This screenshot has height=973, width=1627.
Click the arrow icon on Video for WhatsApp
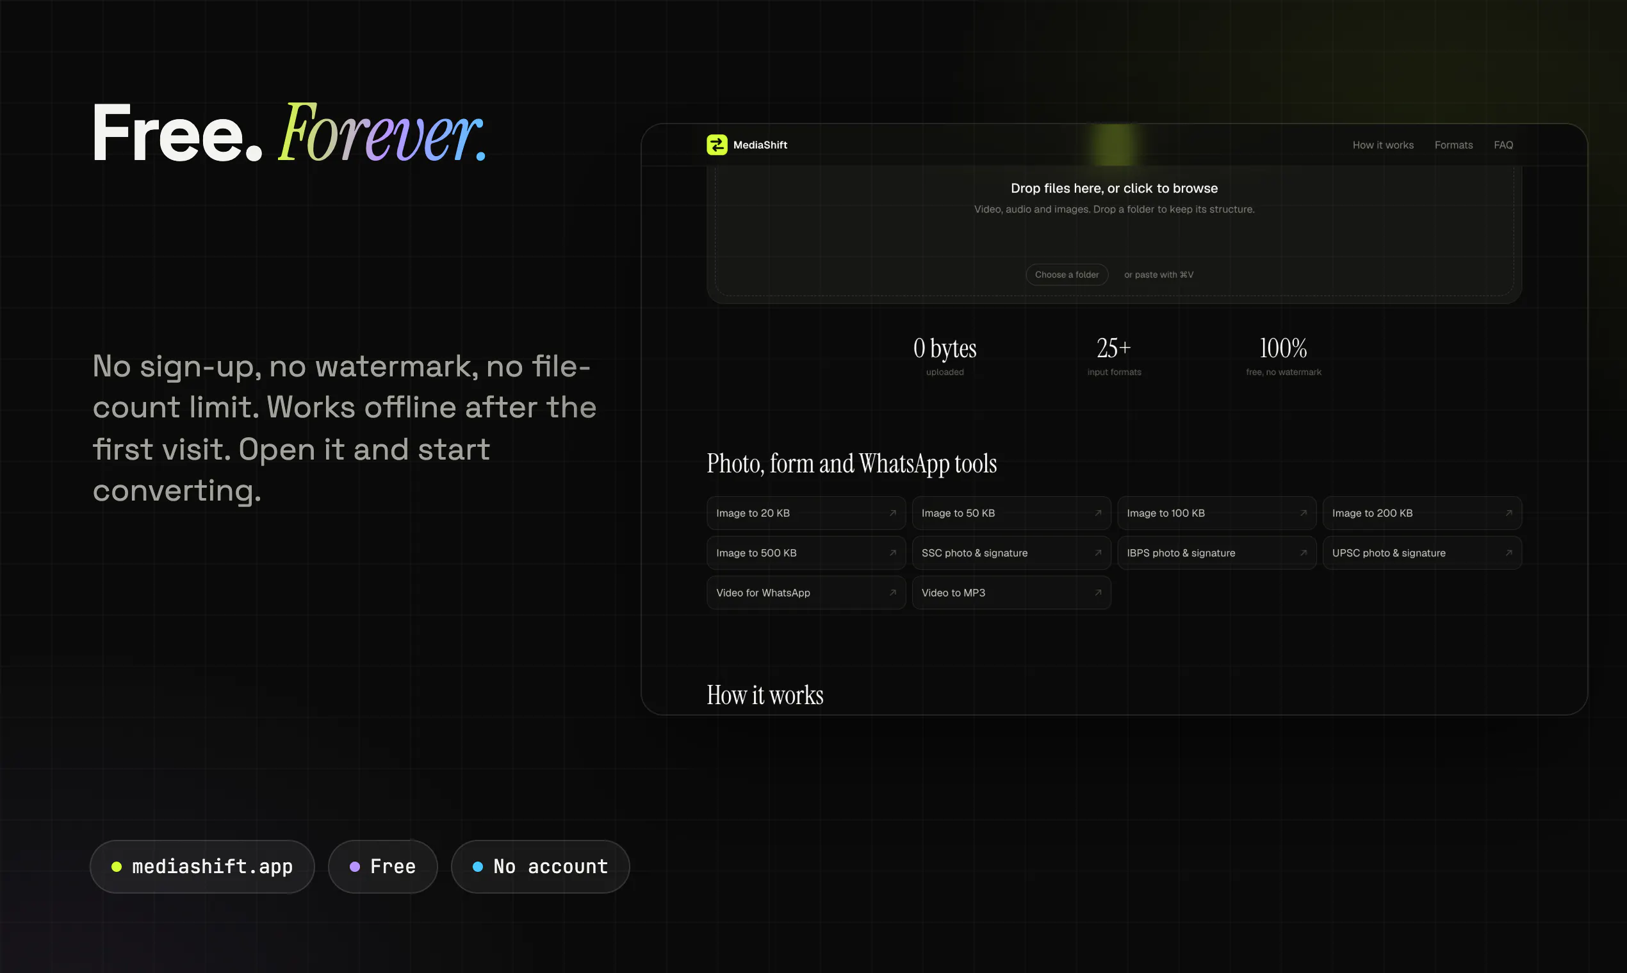tap(892, 593)
